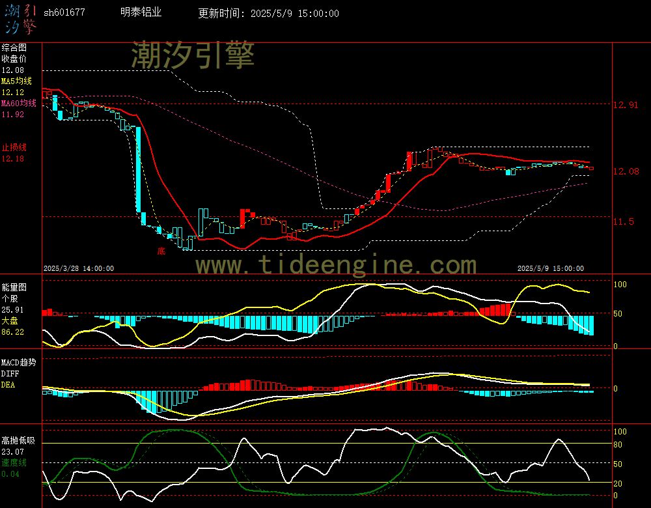Select the MA5均线 legend label
Image resolution: width=651 pixels, height=508 pixels.
tap(17, 81)
